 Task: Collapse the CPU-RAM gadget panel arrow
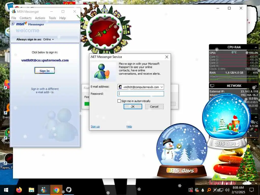pos(255,47)
